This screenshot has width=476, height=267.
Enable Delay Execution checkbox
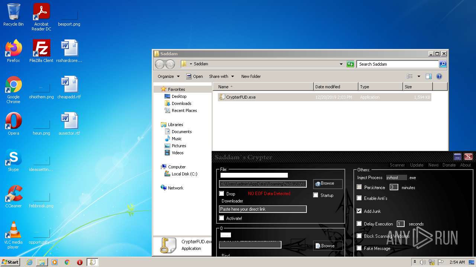click(x=359, y=223)
